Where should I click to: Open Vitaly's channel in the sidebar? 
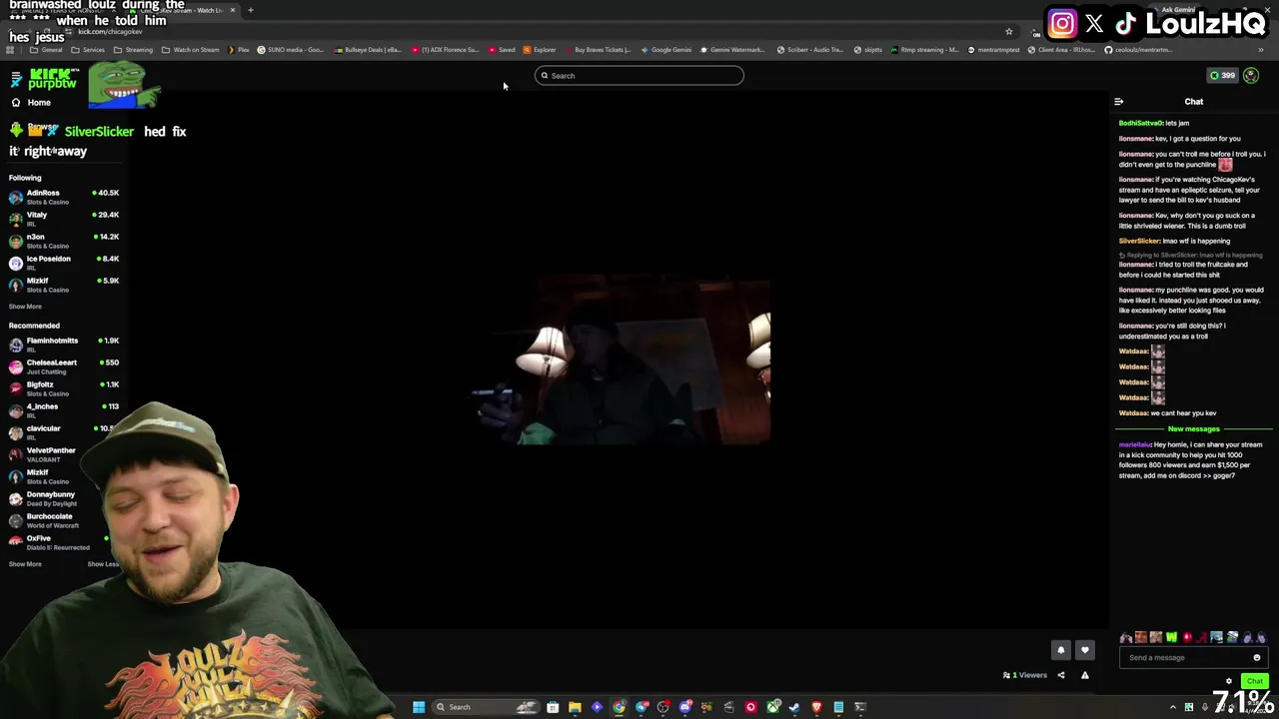[64, 219]
